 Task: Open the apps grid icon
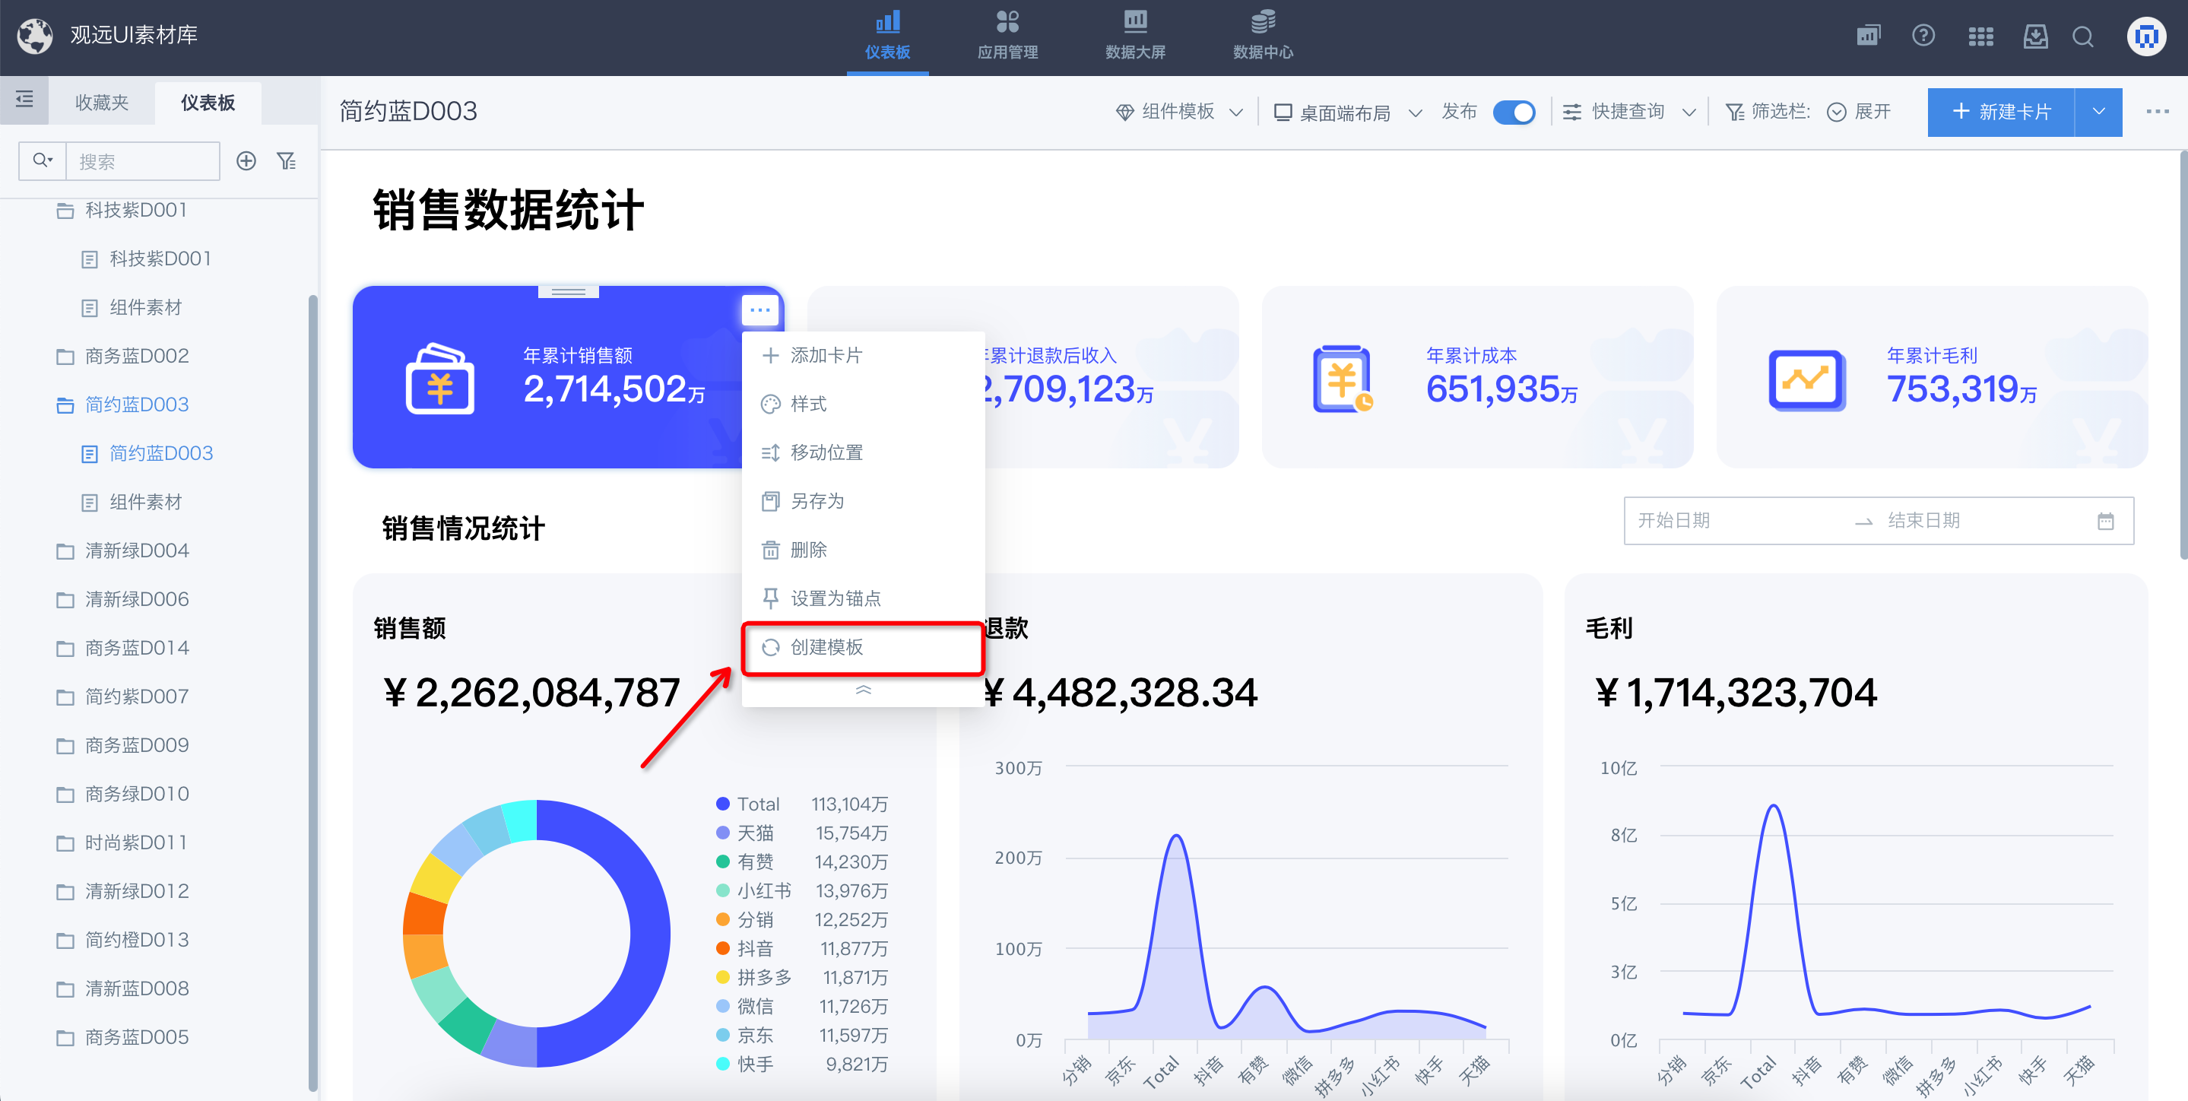click(x=1980, y=36)
